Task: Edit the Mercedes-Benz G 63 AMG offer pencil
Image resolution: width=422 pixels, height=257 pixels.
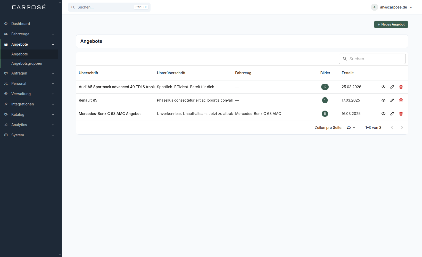Action: (x=392, y=114)
